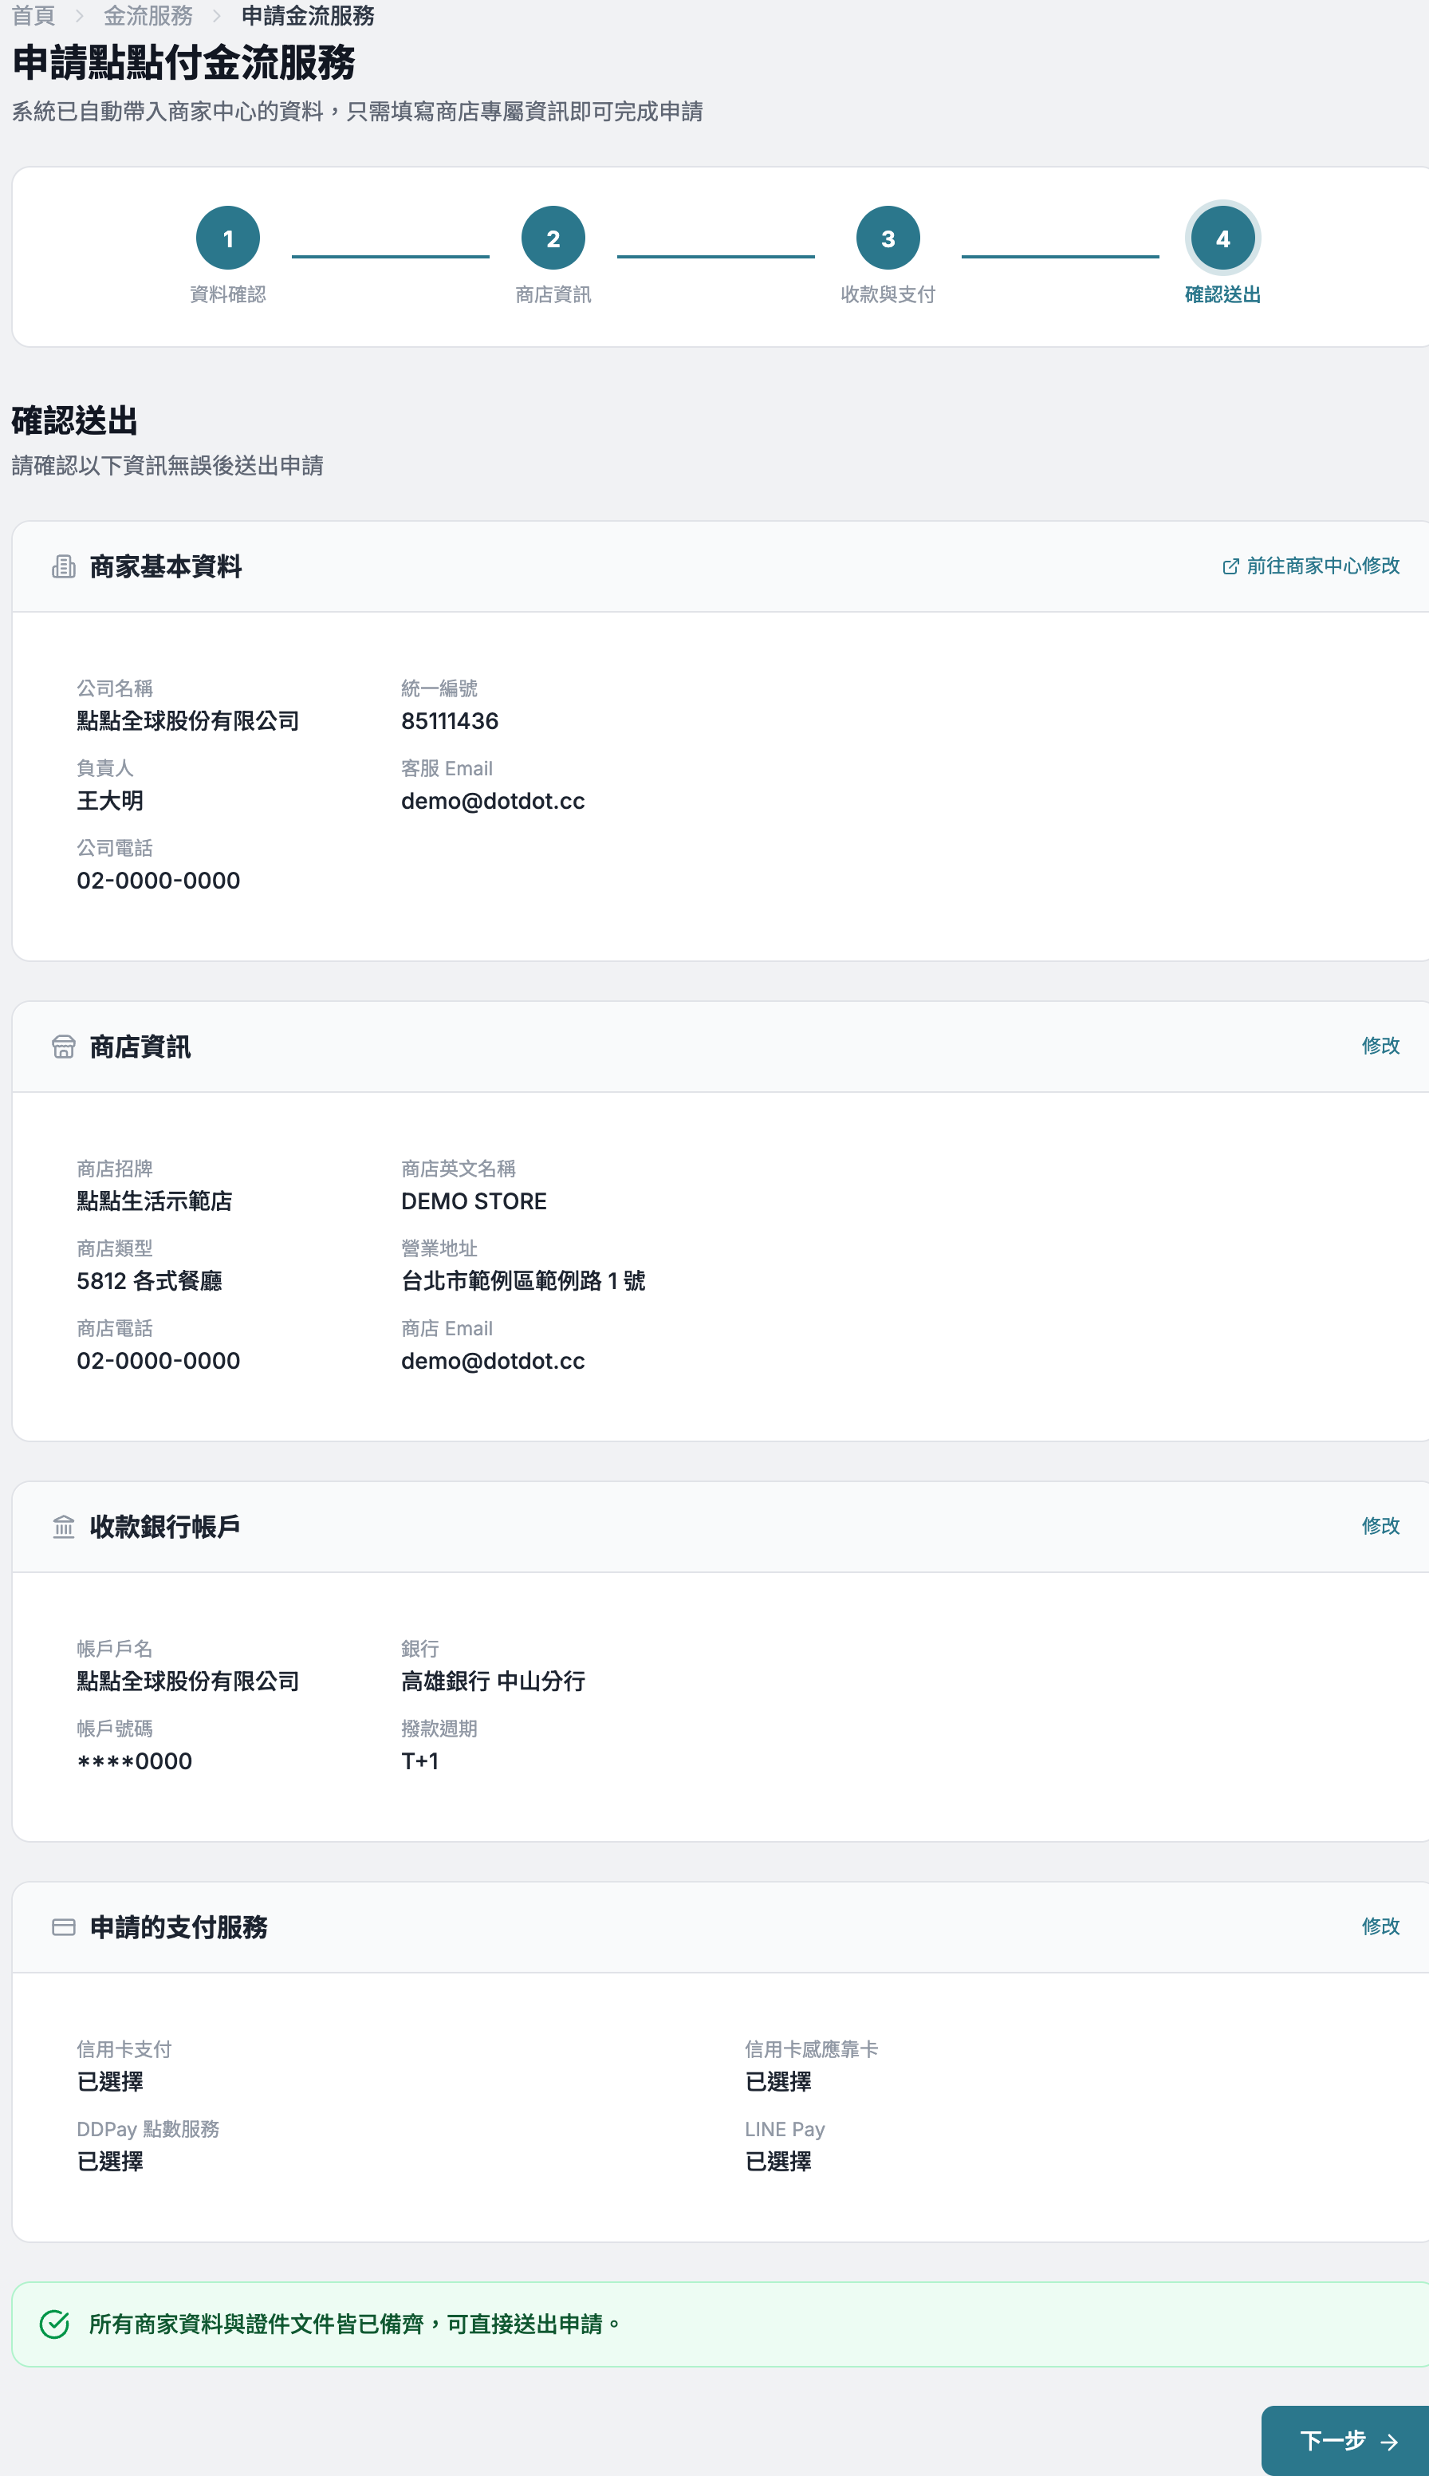Viewport: 1429px width, 2476px height.
Task: Select step 4 確認送出 circle
Action: (1223, 238)
